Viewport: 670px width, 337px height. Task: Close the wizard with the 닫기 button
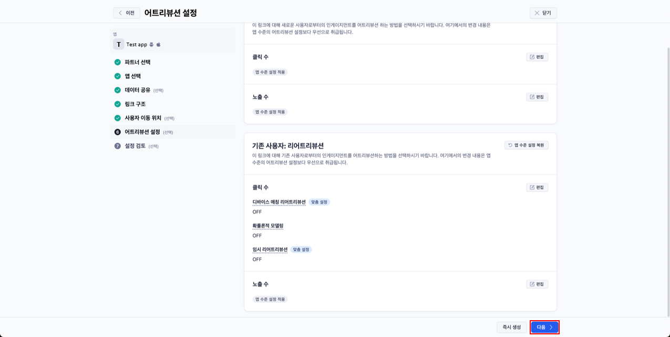point(543,13)
